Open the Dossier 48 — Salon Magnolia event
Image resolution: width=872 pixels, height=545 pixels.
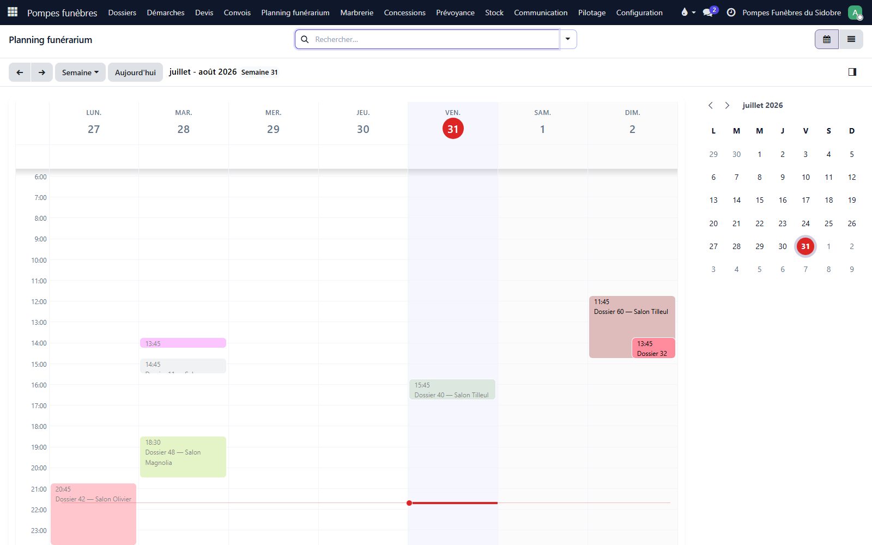[x=183, y=457]
